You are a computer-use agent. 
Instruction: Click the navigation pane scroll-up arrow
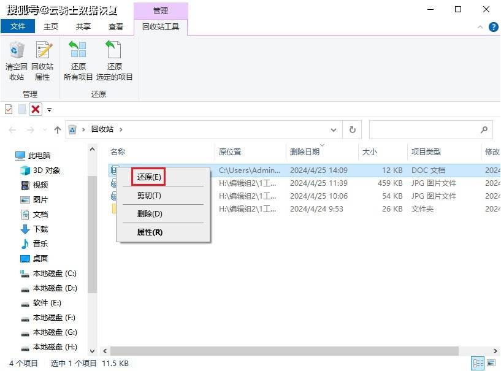[93, 149]
